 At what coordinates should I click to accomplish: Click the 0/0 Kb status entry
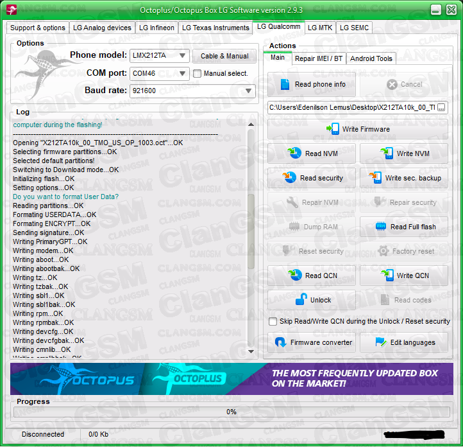(98, 434)
